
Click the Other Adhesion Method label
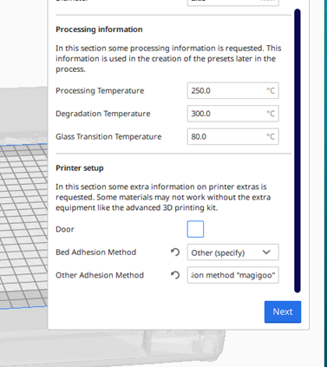[100, 275]
